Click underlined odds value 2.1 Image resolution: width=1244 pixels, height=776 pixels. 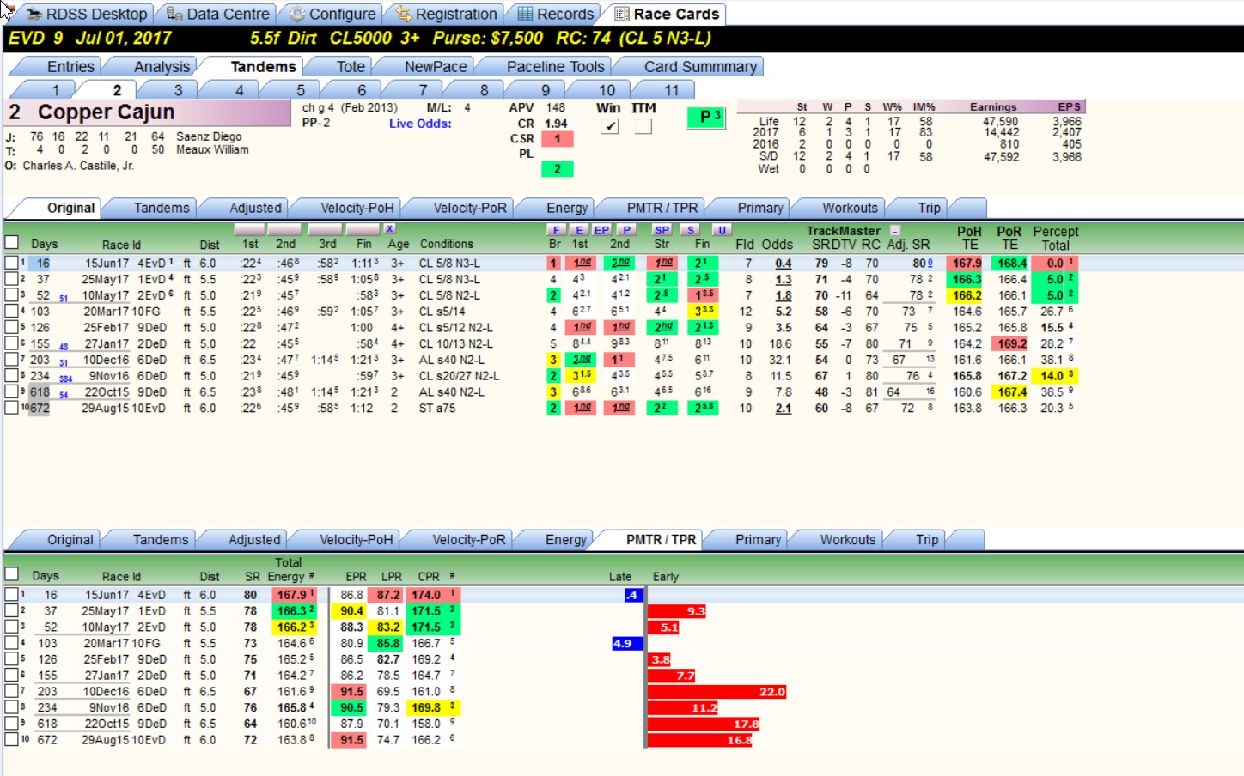pos(783,409)
